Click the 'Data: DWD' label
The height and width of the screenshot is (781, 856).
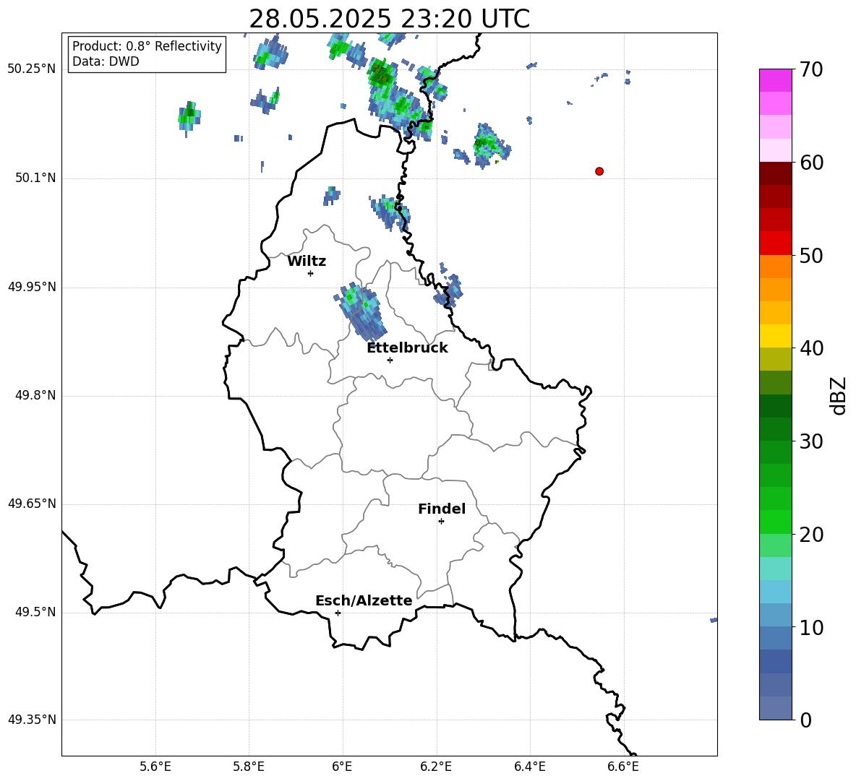point(106,61)
